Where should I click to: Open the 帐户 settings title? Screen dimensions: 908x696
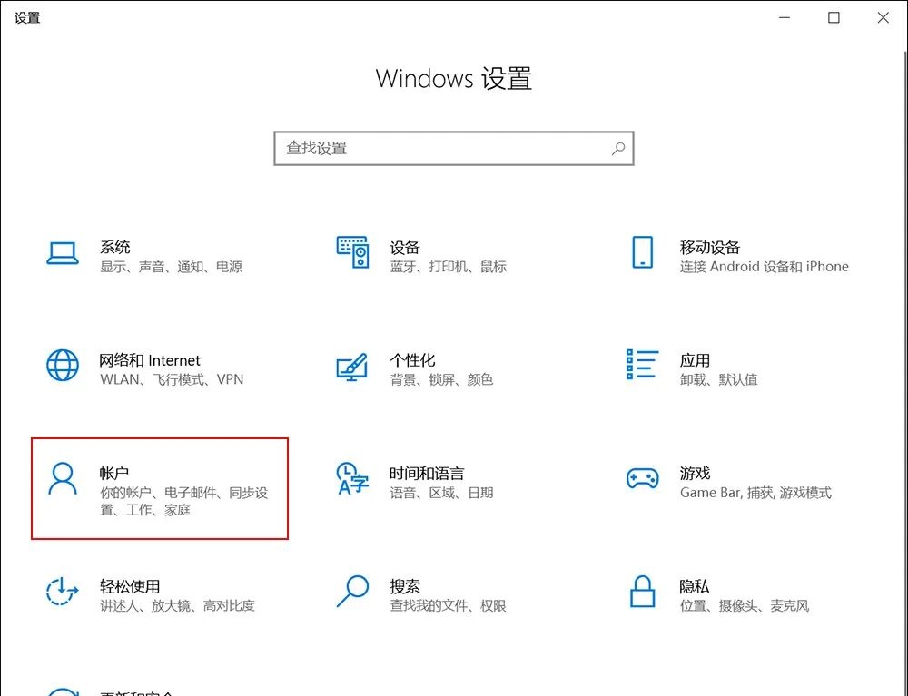pos(114,474)
